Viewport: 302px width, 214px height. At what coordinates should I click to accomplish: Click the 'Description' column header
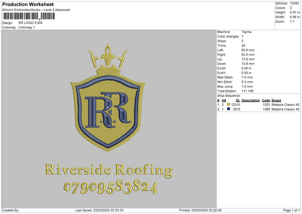pos(251,100)
